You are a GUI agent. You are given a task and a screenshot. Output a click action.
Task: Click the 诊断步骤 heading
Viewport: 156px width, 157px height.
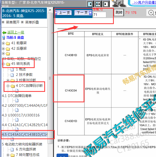tap(64, 141)
